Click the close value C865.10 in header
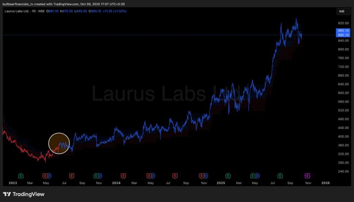The image size is (354, 202). [95, 11]
